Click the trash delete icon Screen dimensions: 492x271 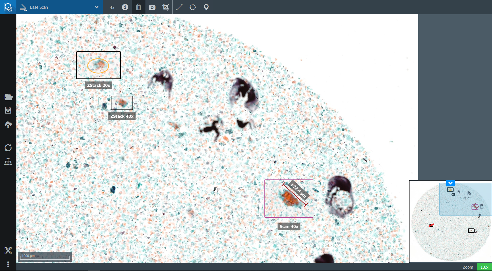[138, 7]
